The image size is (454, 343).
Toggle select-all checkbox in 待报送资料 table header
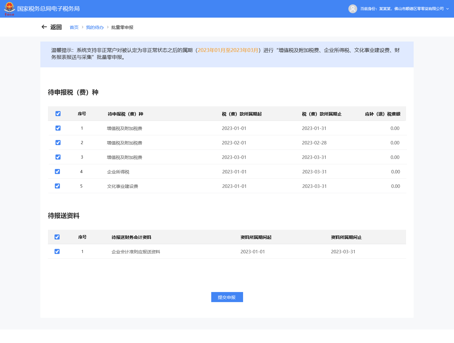[57, 237]
